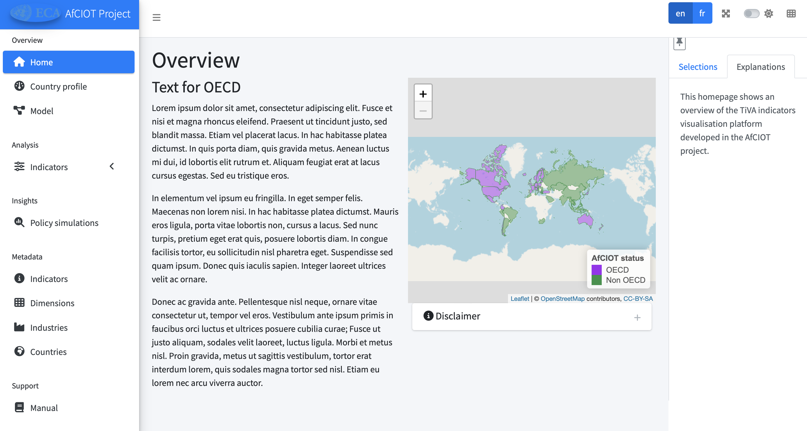Open Country profile from sidebar
This screenshot has height=431, width=807.
[58, 86]
